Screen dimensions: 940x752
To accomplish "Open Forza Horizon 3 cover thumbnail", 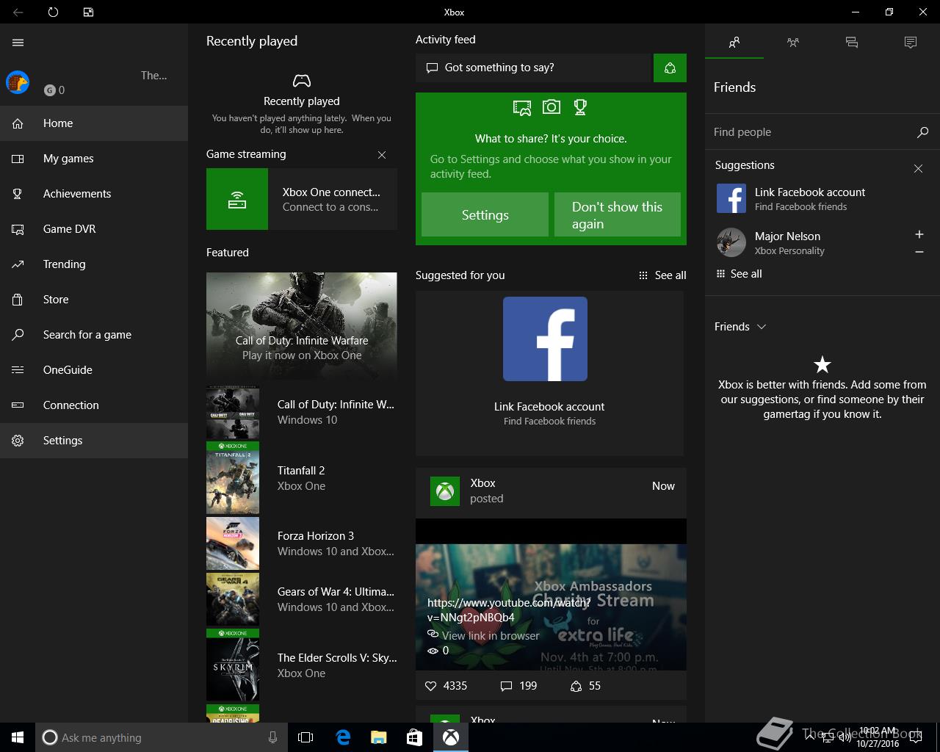I will pos(233,543).
